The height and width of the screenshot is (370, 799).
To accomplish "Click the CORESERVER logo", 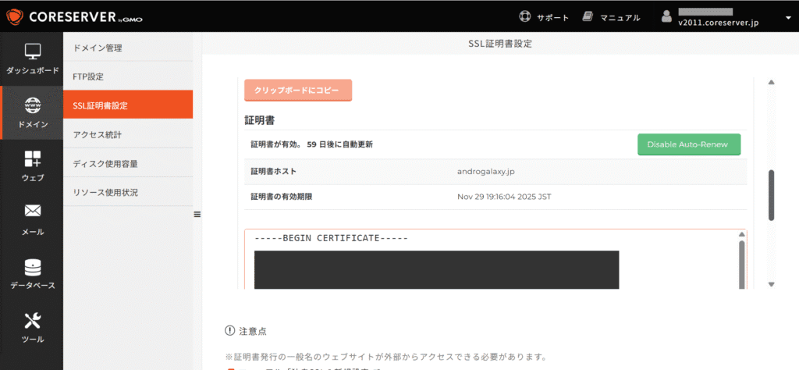I will (x=74, y=17).
